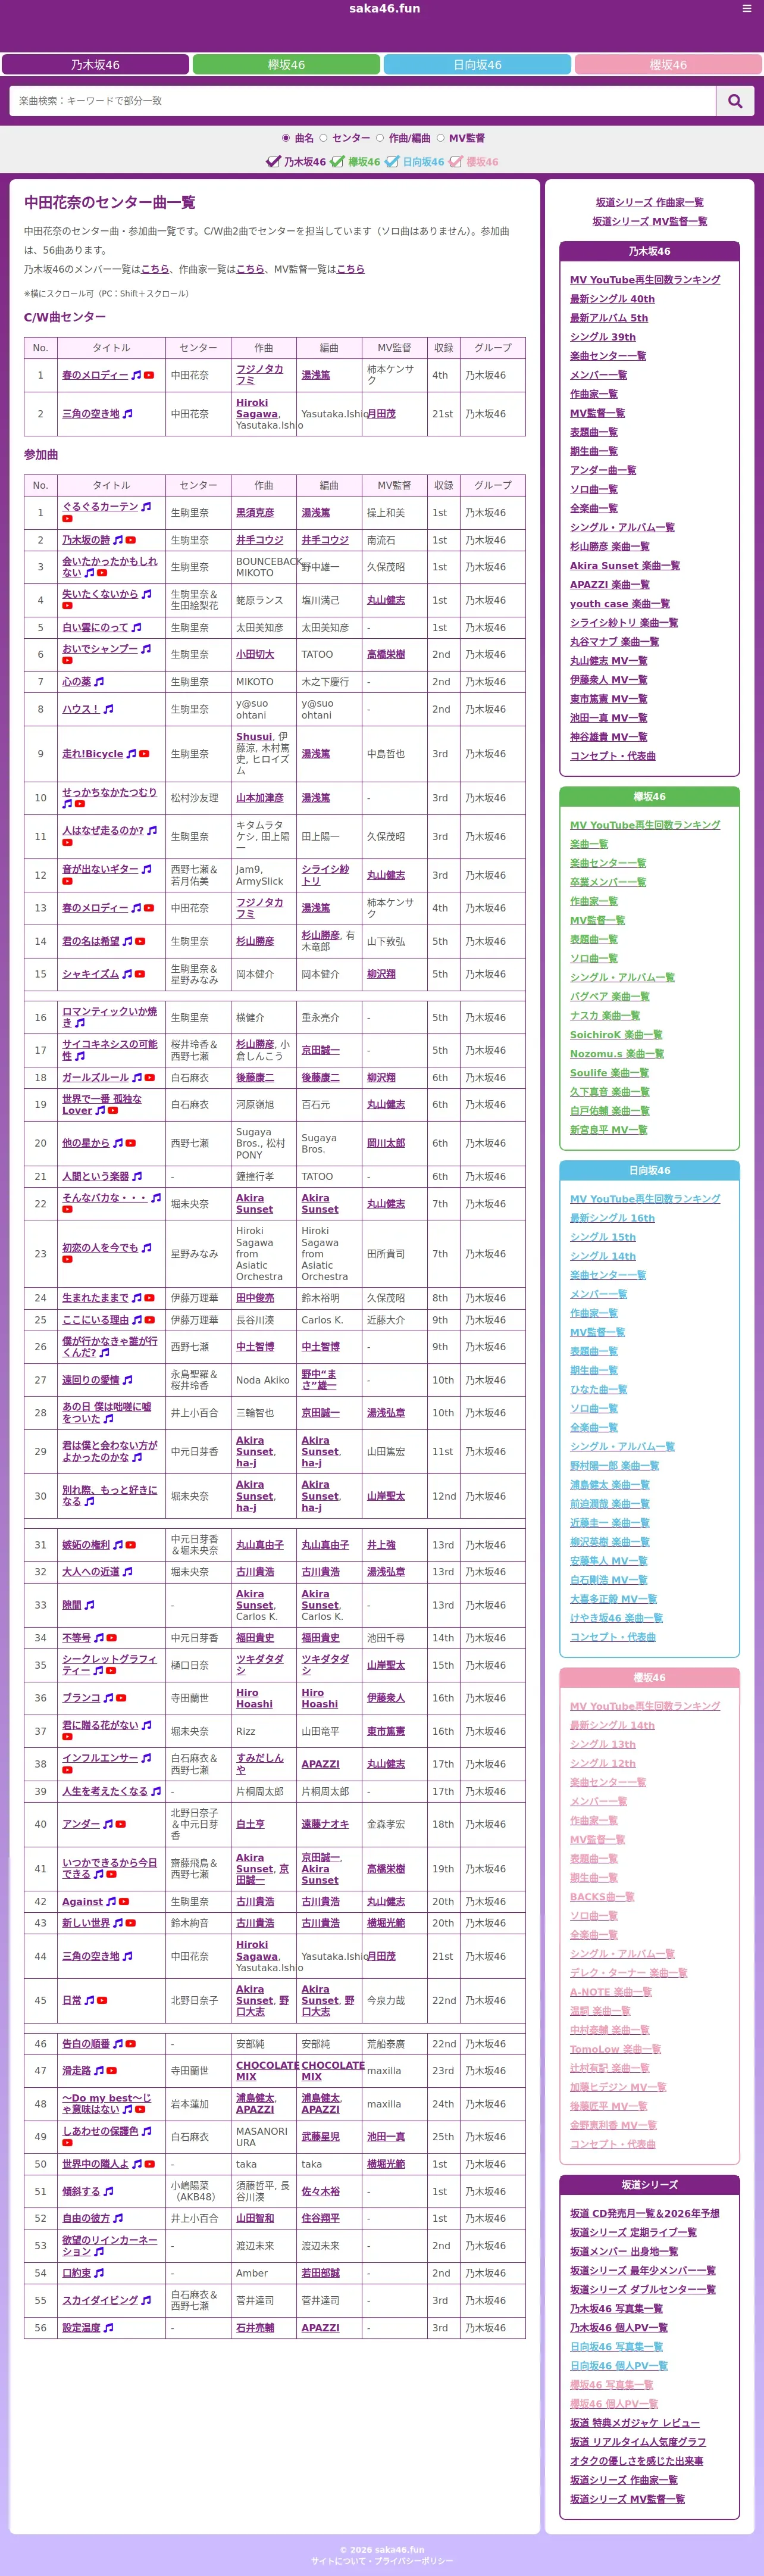
Task: Open 最新シングル 16th link in 日向坂46 sidebar
Action: pos(612,1218)
